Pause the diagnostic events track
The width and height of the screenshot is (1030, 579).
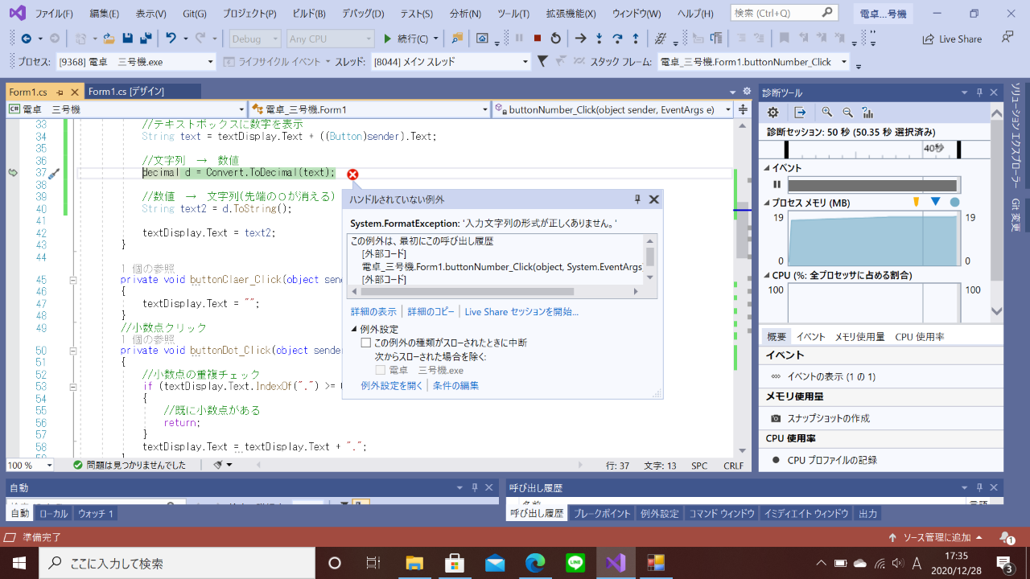click(x=777, y=184)
